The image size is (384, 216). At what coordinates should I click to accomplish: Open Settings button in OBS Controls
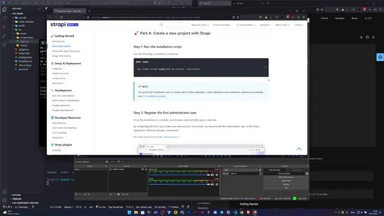pyautogui.click(x=286, y=184)
